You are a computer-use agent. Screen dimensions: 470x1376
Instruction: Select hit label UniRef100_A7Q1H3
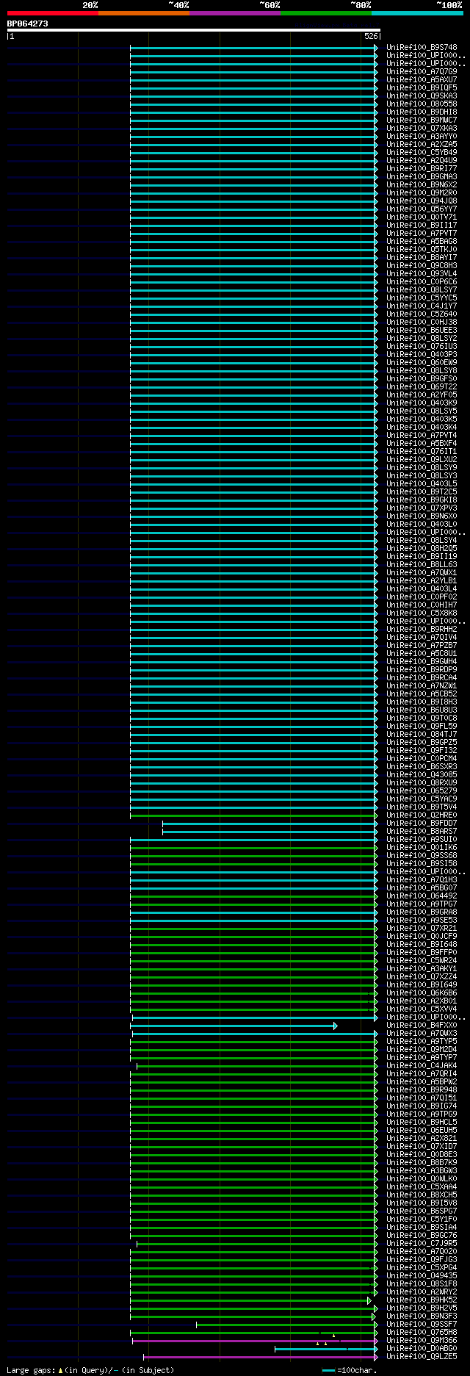click(422, 880)
